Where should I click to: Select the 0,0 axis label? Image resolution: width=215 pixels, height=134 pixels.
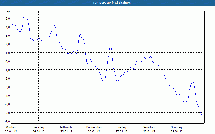[x=8, y=61]
